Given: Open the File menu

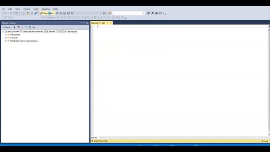Looking at the screenshot, I should (3, 9).
